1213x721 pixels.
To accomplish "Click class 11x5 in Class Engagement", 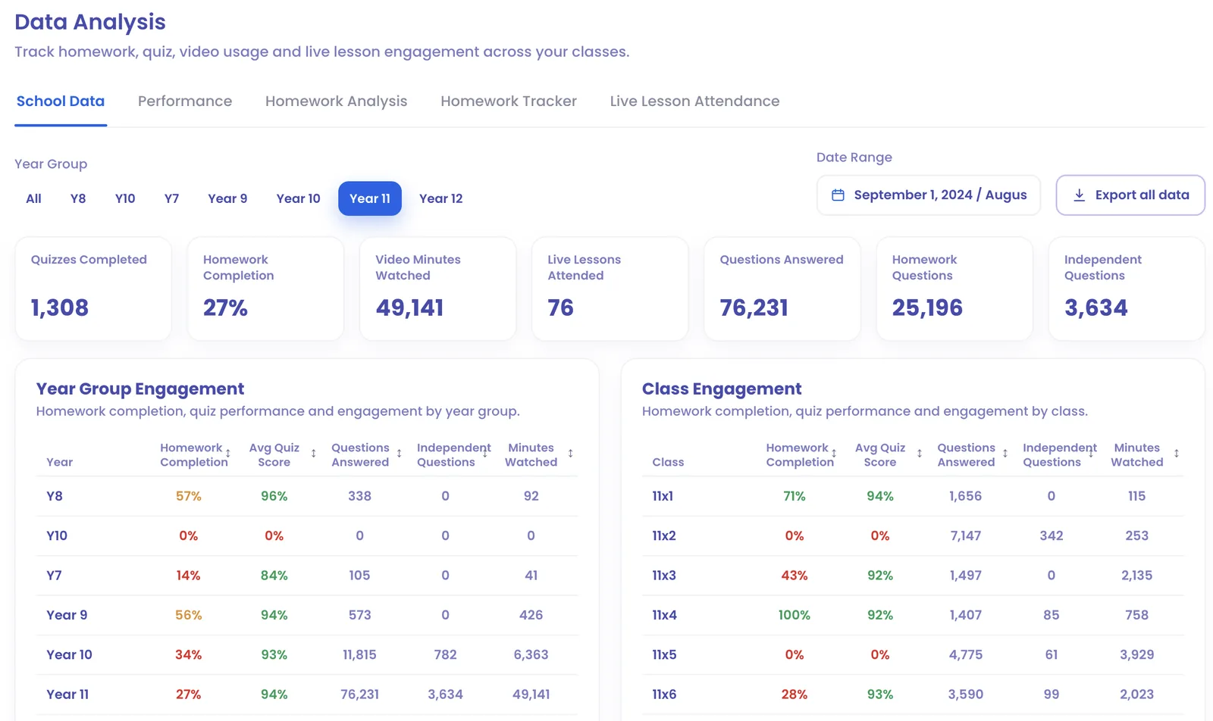I will coord(664,654).
